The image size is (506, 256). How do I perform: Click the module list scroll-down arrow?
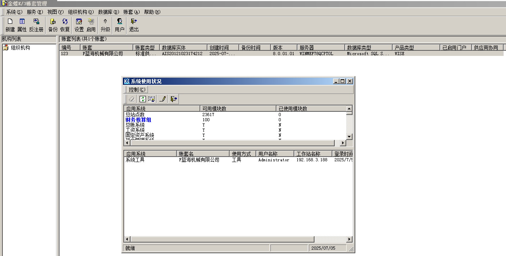pos(349,136)
